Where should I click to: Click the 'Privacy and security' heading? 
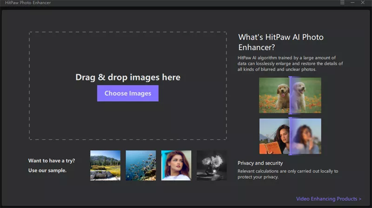(x=260, y=163)
